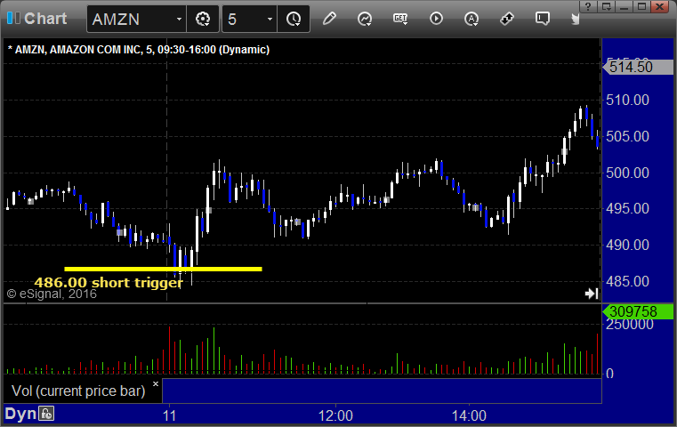Click the Dyn mode label

pos(20,414)
